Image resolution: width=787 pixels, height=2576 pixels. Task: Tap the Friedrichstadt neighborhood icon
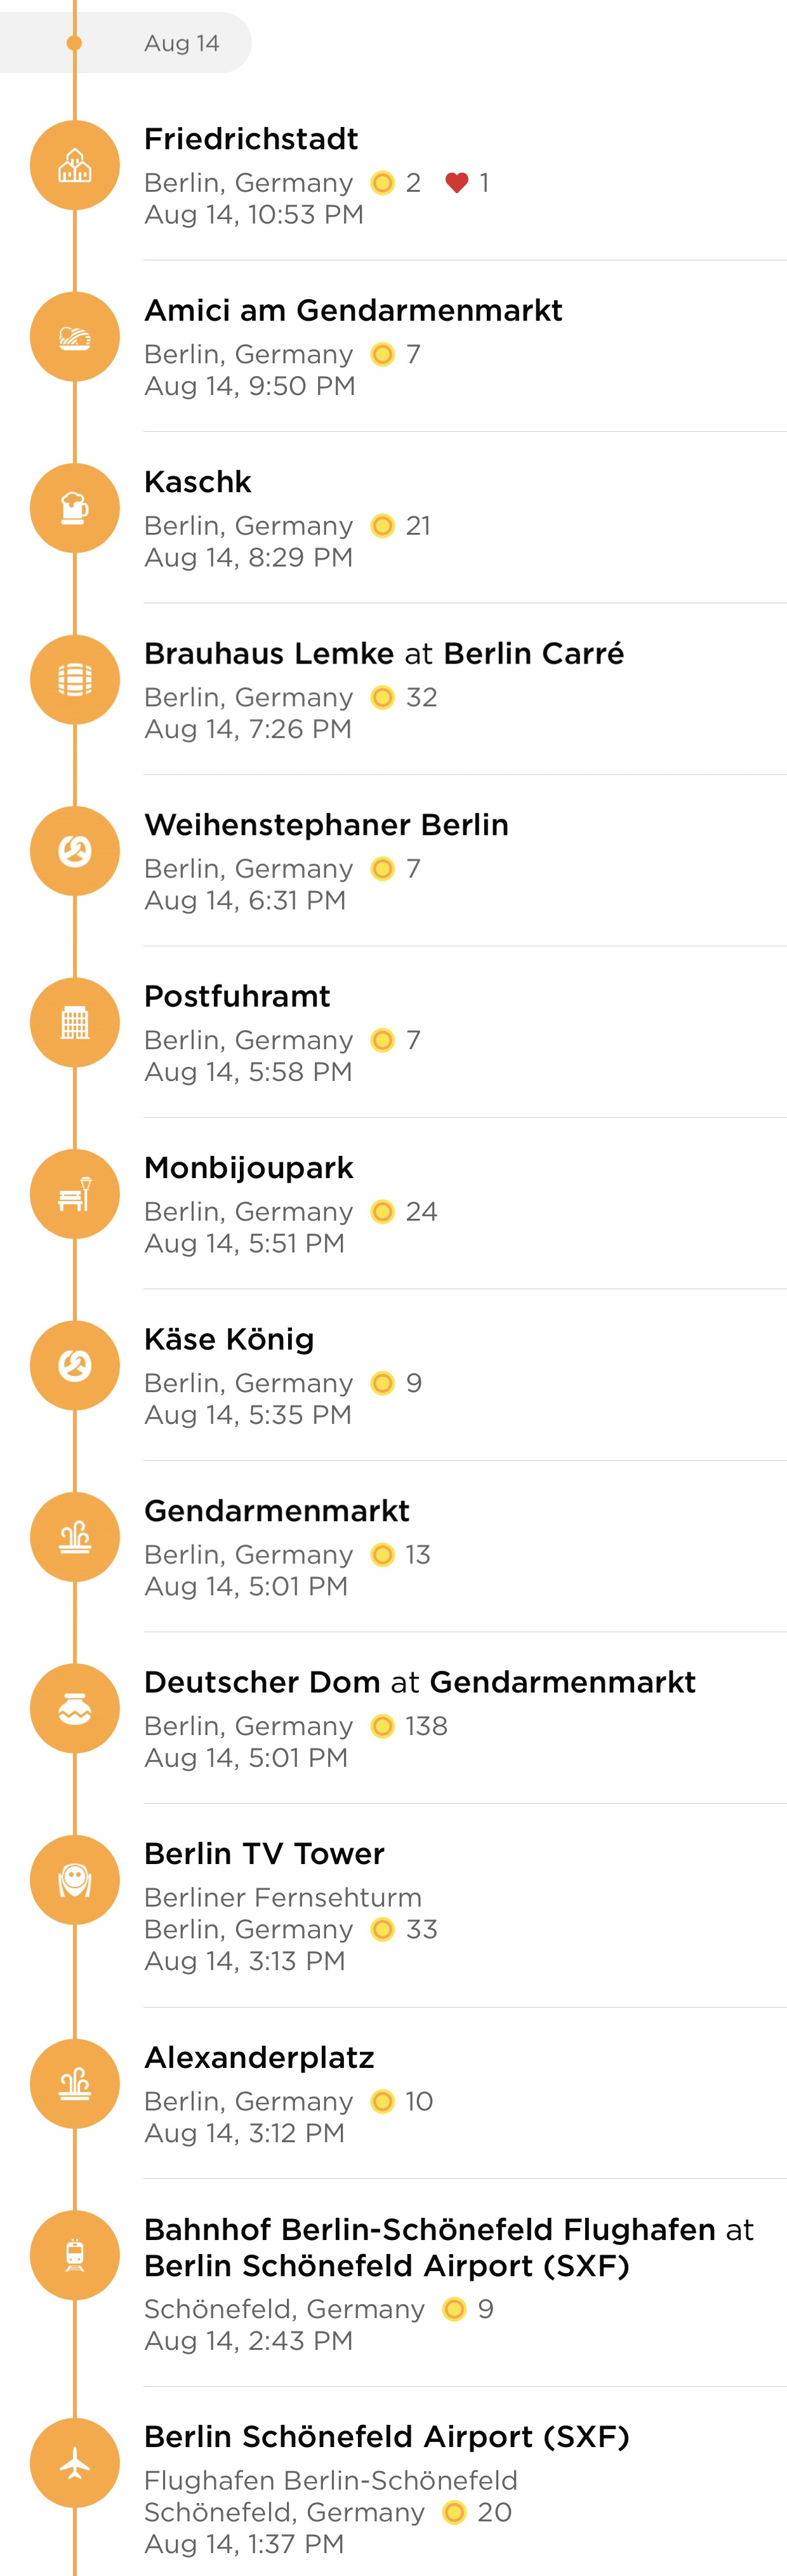(x=75, y=166)
